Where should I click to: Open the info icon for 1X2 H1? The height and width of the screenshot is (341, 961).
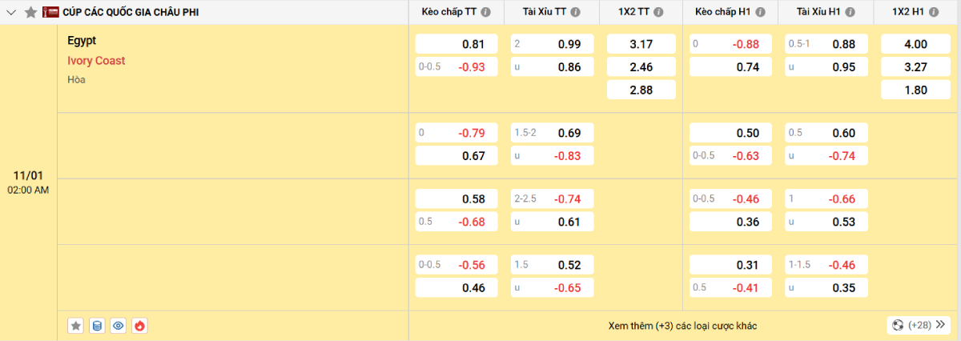click(x=931, y=12)
